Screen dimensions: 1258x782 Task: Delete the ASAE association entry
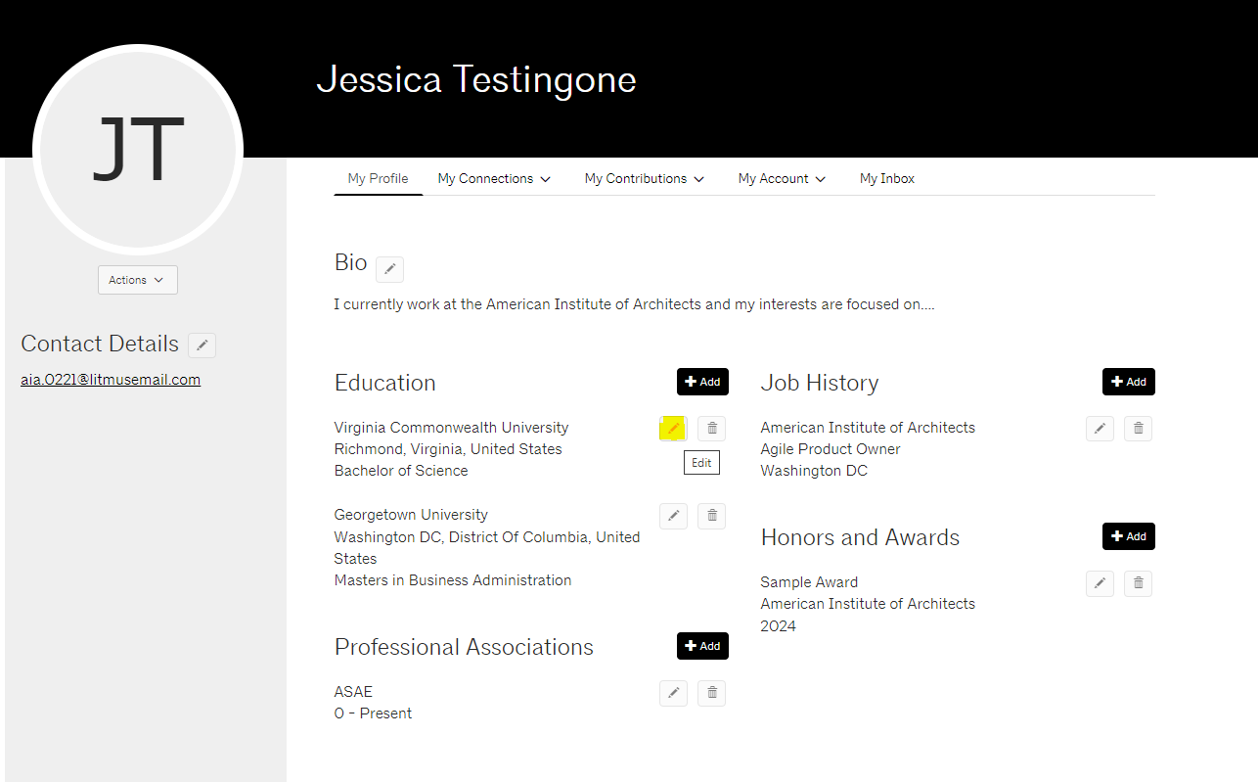point(712,694)
